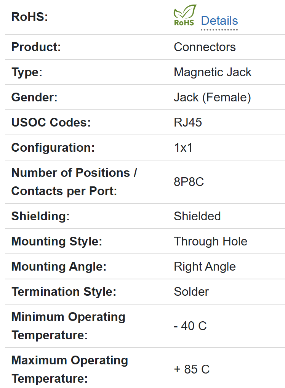285x388 pixels.
Task: Select the 8P8C contacts value
Action: click(189, 182)
